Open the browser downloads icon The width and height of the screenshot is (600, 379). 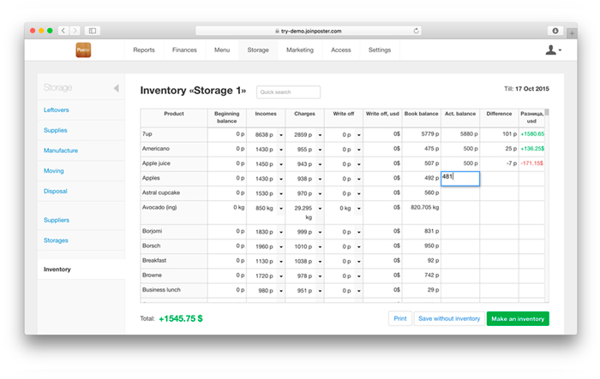tap(555, 30)
